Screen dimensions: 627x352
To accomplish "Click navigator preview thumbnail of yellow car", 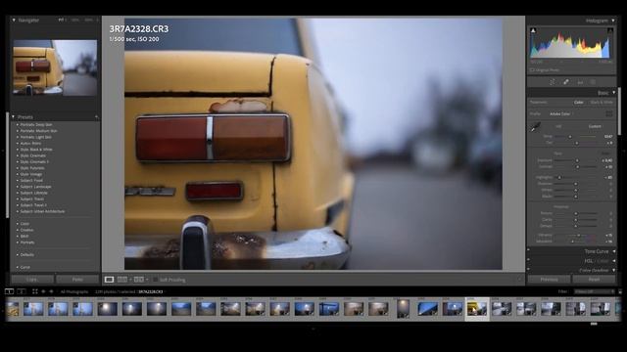I will (55, 67).
